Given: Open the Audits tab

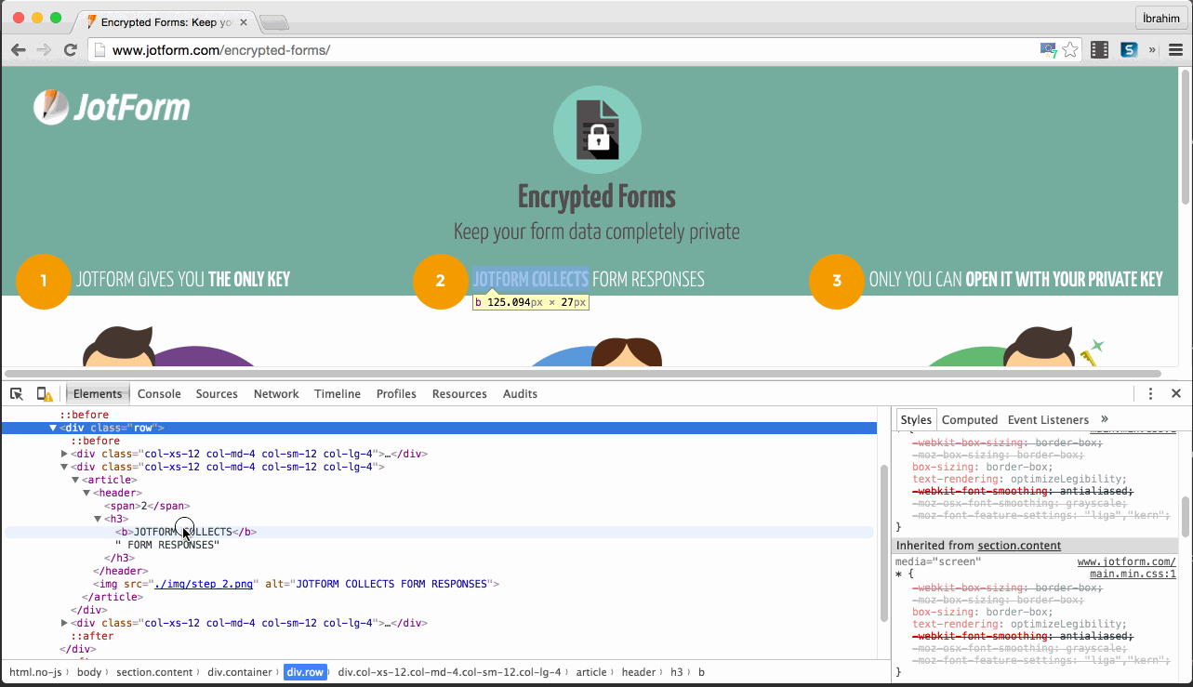Looking at the screenshot, I should 520,394.
